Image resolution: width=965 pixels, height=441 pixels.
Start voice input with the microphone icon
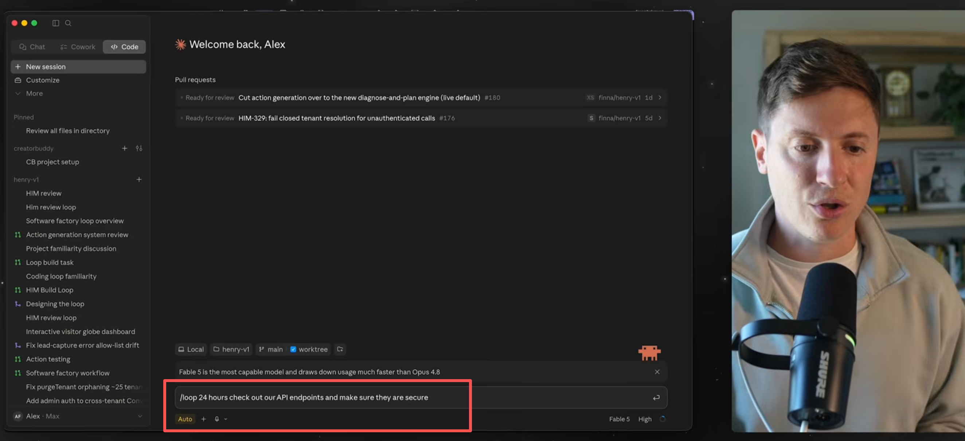217,419
